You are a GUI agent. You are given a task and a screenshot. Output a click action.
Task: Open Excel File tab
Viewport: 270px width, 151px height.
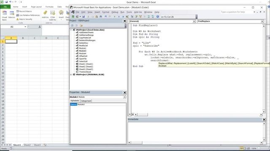[5, 7]
